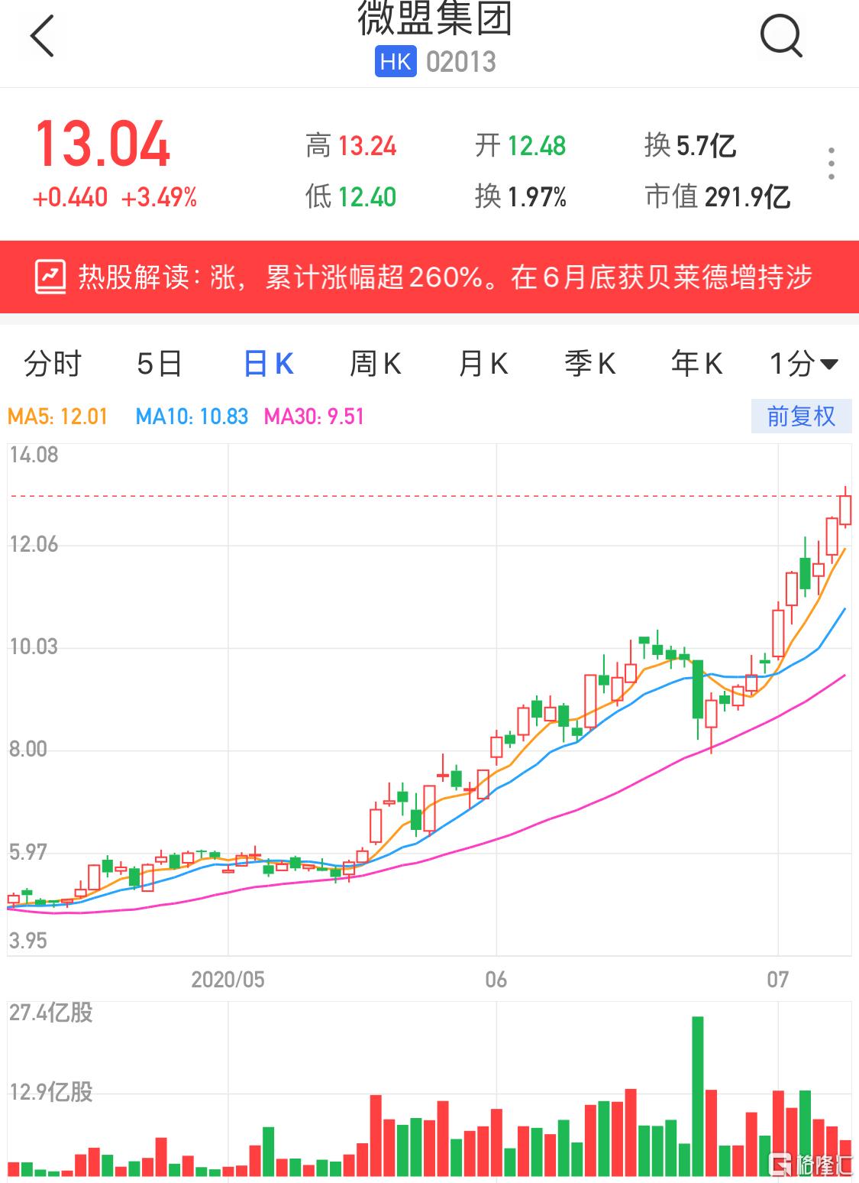The width and height of the screenshot is (859, 1183).
Task: Tap the 07 month axis label
Action: (778, 980)
